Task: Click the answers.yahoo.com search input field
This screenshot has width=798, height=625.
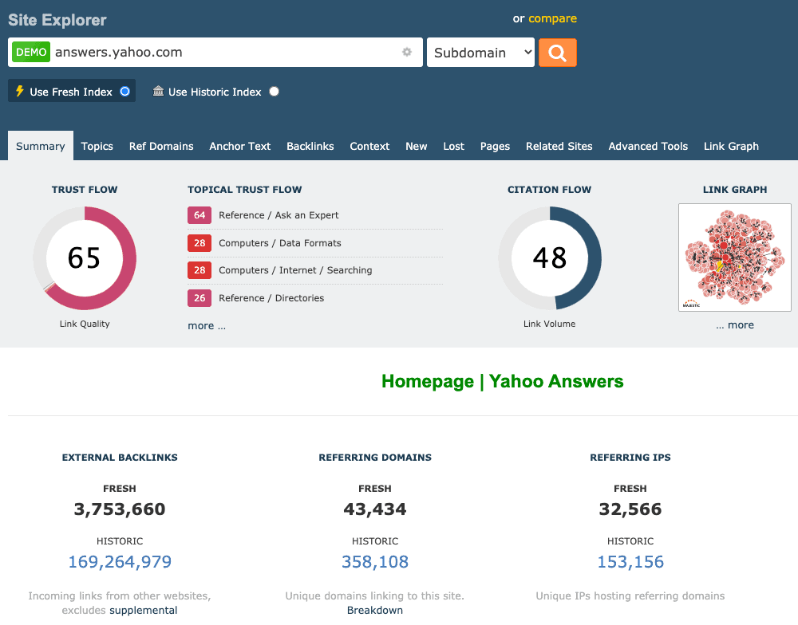Action: 223,53
